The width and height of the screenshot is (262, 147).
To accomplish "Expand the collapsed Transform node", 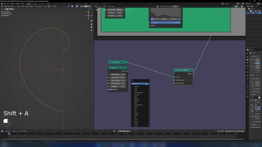I will coord(111,62).
